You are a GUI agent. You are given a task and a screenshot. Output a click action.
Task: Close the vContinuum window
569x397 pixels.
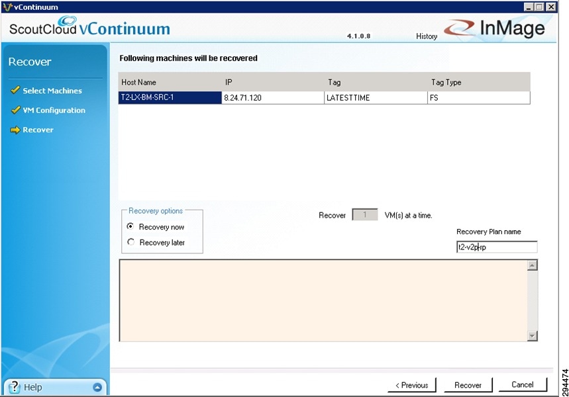[551, 7]
